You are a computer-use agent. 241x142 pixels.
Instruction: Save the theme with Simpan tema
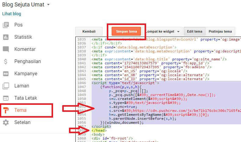click(x=126, y=31)
